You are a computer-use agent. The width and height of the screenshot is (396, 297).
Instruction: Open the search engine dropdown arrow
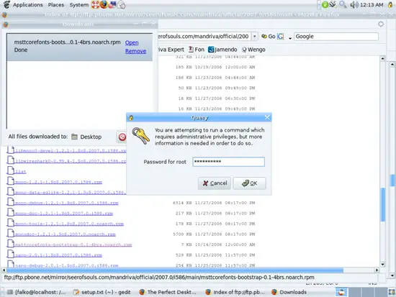click(290, 38)
